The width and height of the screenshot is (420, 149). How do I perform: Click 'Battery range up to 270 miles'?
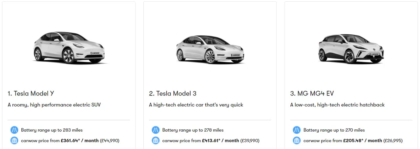tap(334, 130)
